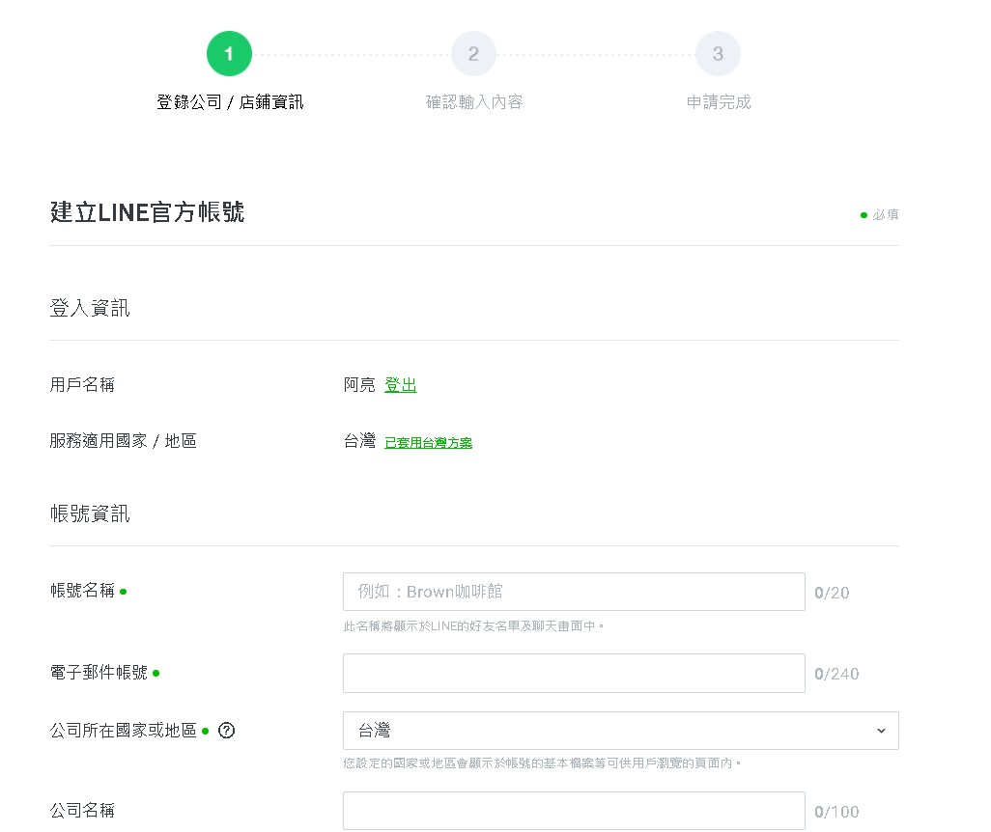991x832 pixels.
Task: Click the step 2 numbered circle
Action: click(x=473, y=53)
